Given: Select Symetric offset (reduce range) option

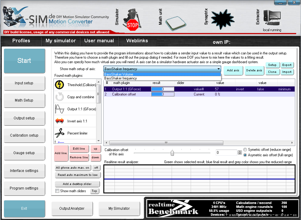Looking at the screenshot, I should coord(245,150).
